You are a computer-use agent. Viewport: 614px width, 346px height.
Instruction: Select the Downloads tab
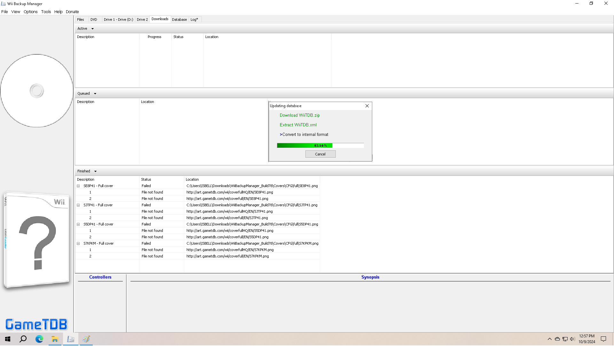click(160, 19)
